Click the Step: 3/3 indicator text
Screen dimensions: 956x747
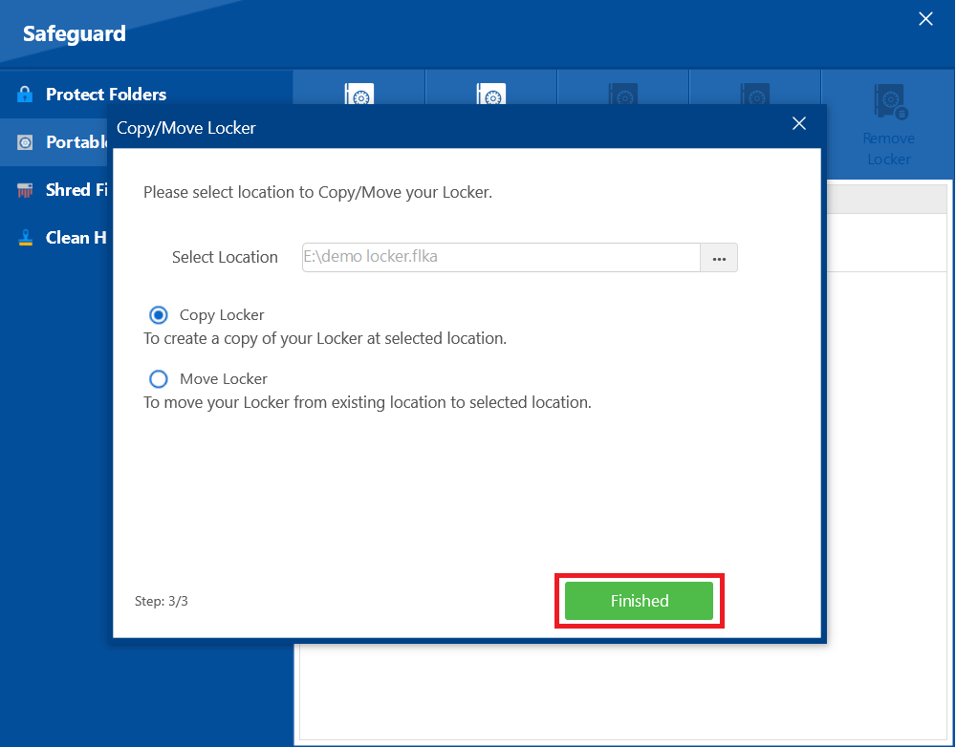pos(161,602)
